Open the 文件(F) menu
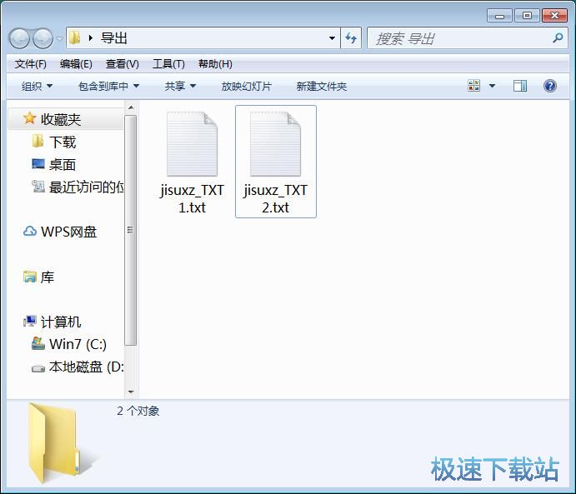 pos(31,64)
